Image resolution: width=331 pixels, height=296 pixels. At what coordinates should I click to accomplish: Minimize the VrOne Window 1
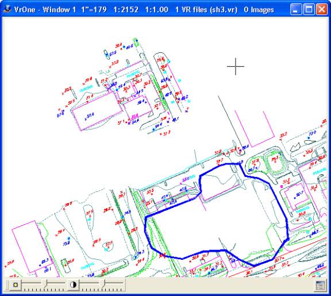tap(296, 10)
